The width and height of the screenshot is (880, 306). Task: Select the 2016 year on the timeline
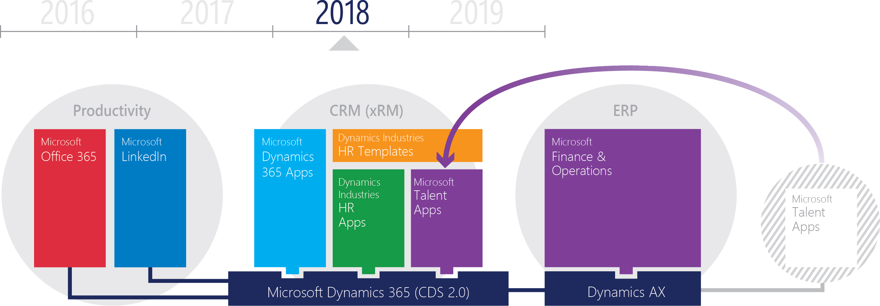point(67,13)
